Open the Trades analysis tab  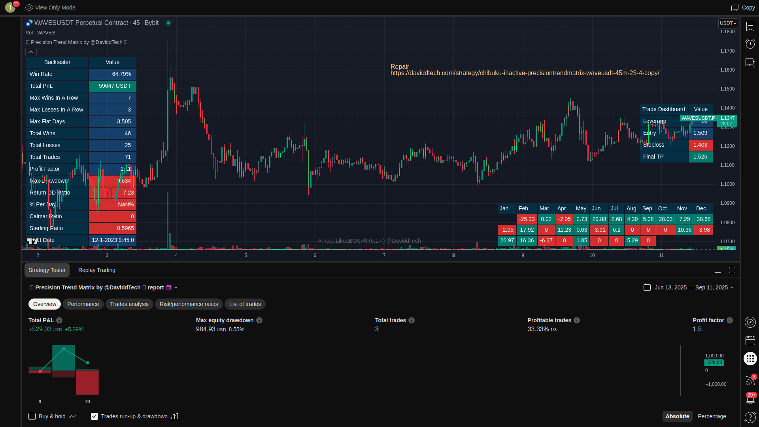129,304
